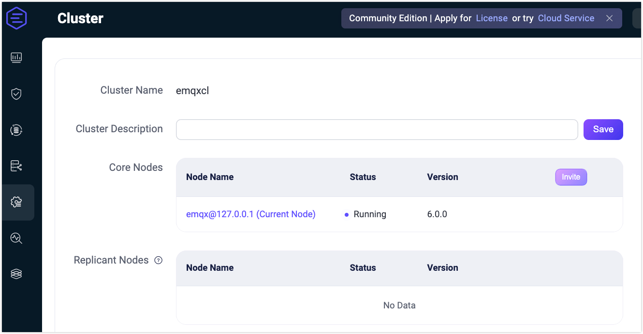The height and width of the screenshot is (334, 643).
Task: Click into the Cluster Description field
Action: pos(377,129)
